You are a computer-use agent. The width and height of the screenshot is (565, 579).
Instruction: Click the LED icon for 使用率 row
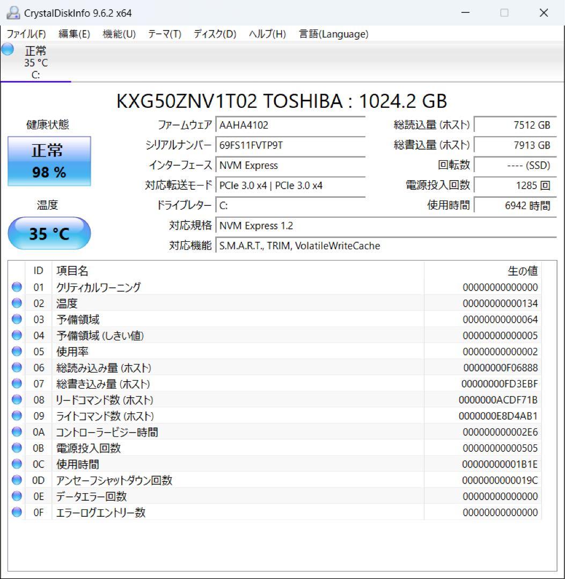pyautogui.click(x=16, y=351)
